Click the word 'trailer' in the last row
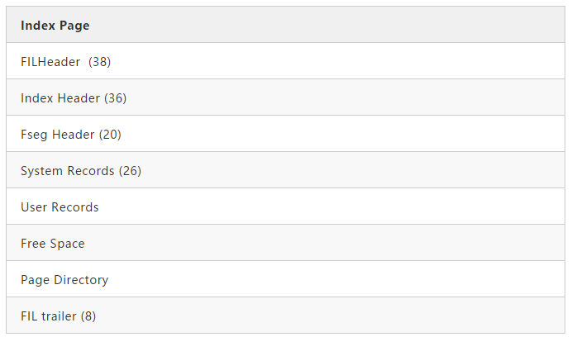 point(60,316)
